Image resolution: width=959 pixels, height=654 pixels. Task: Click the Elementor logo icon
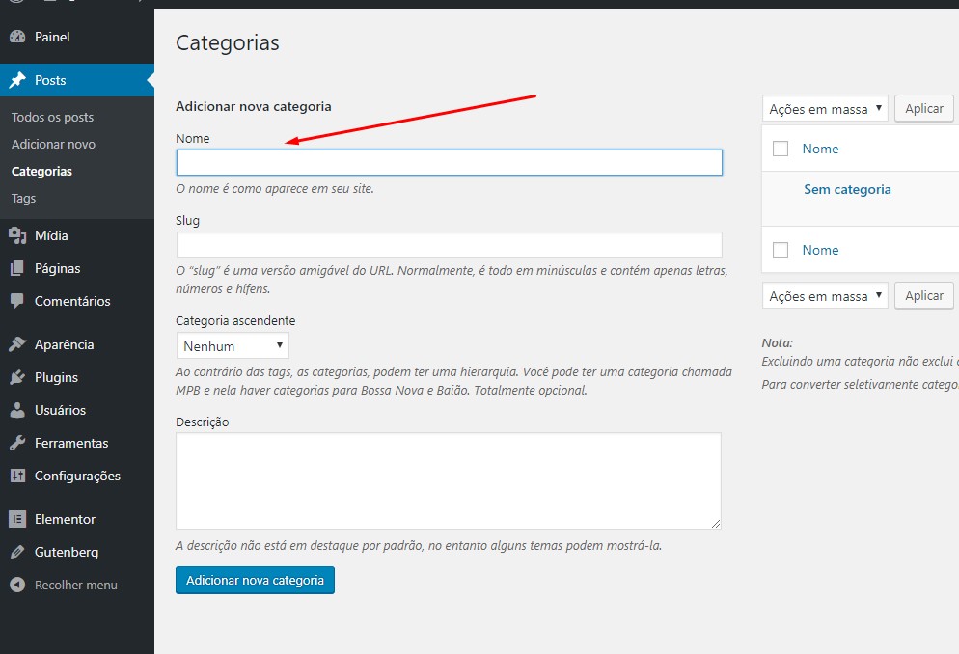[17, 519]
